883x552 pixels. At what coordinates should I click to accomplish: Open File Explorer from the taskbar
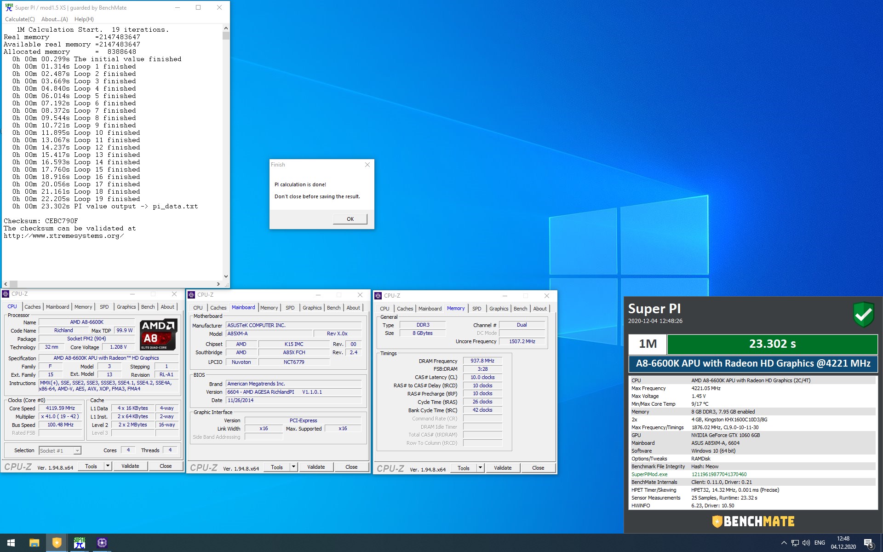click(34, 543)
